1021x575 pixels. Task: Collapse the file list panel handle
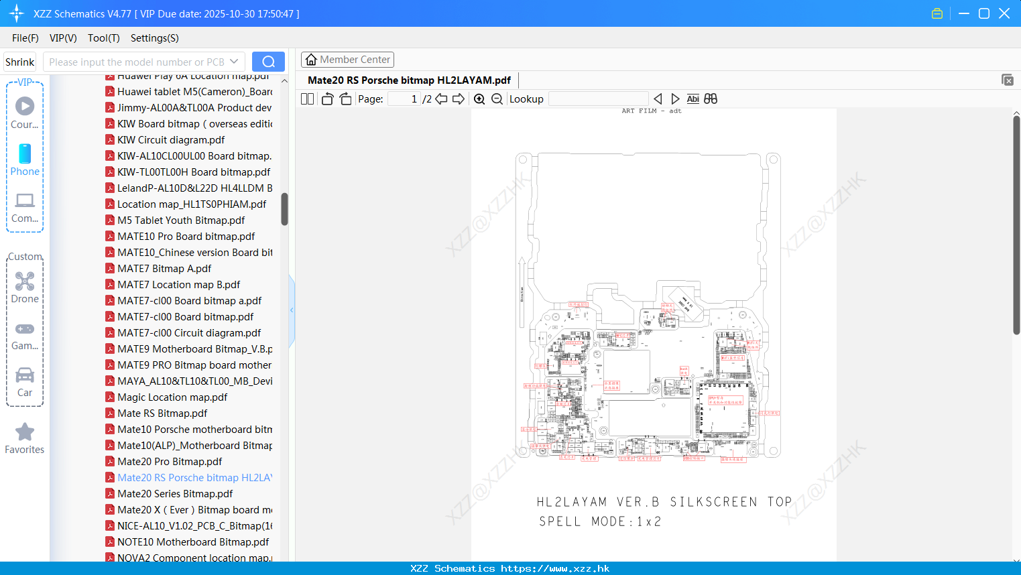coord(292,310)
